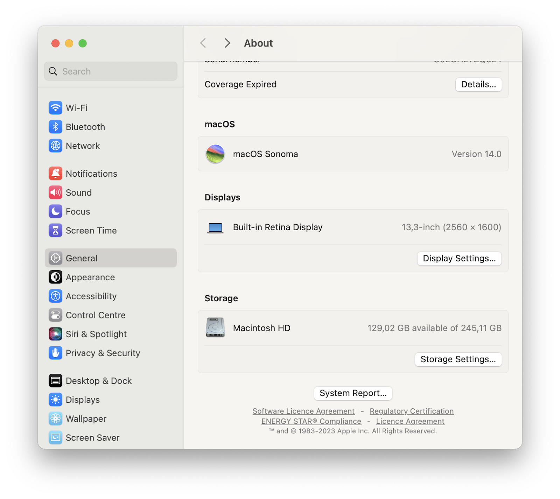
Task: Open Storage Settings
Action: [x=458, y=359]
